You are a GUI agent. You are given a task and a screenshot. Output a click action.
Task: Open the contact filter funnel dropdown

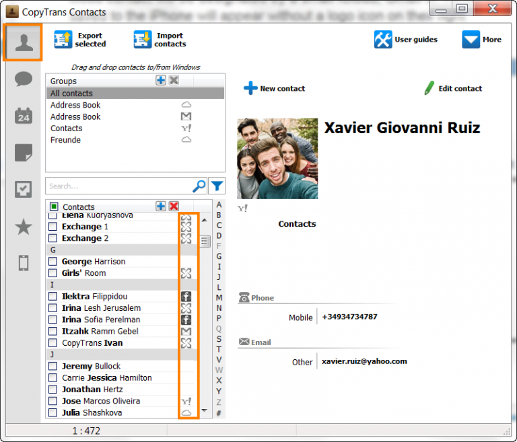coord(217,186)
